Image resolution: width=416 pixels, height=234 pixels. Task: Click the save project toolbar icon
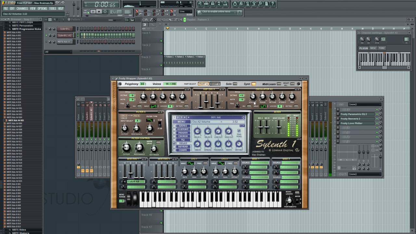coord(241,4)
